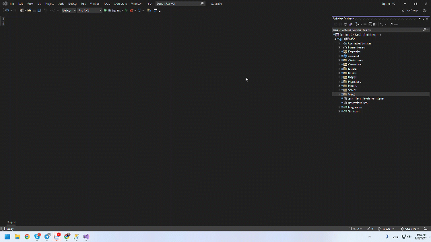Select Connected Services node

[x=360, y=43]
